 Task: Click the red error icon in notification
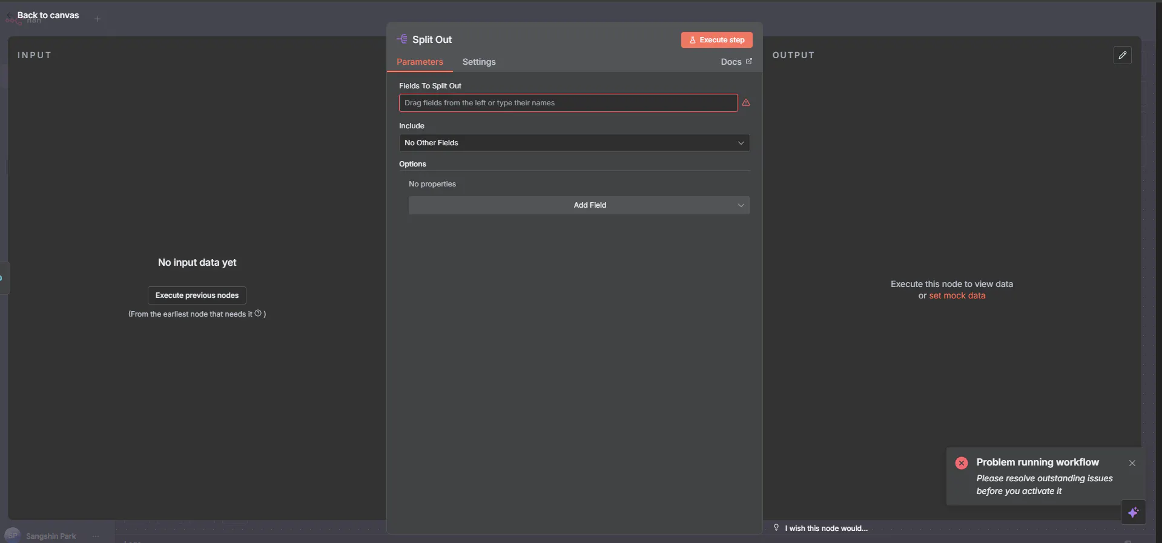click(x=961, y=463)
